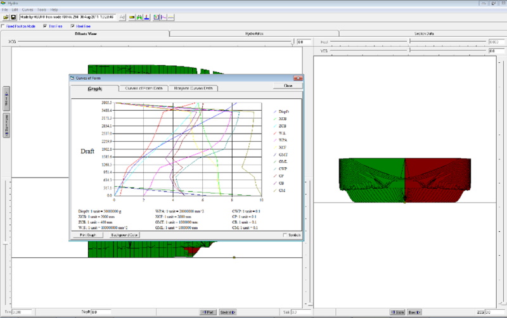Click the save disk icon
The width and height of the screenshot is (507, 318).
point(13,17)
